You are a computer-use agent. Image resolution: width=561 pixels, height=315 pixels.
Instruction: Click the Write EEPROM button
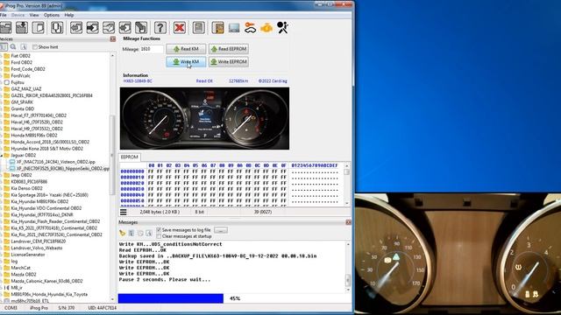click(x=229, y=62)
